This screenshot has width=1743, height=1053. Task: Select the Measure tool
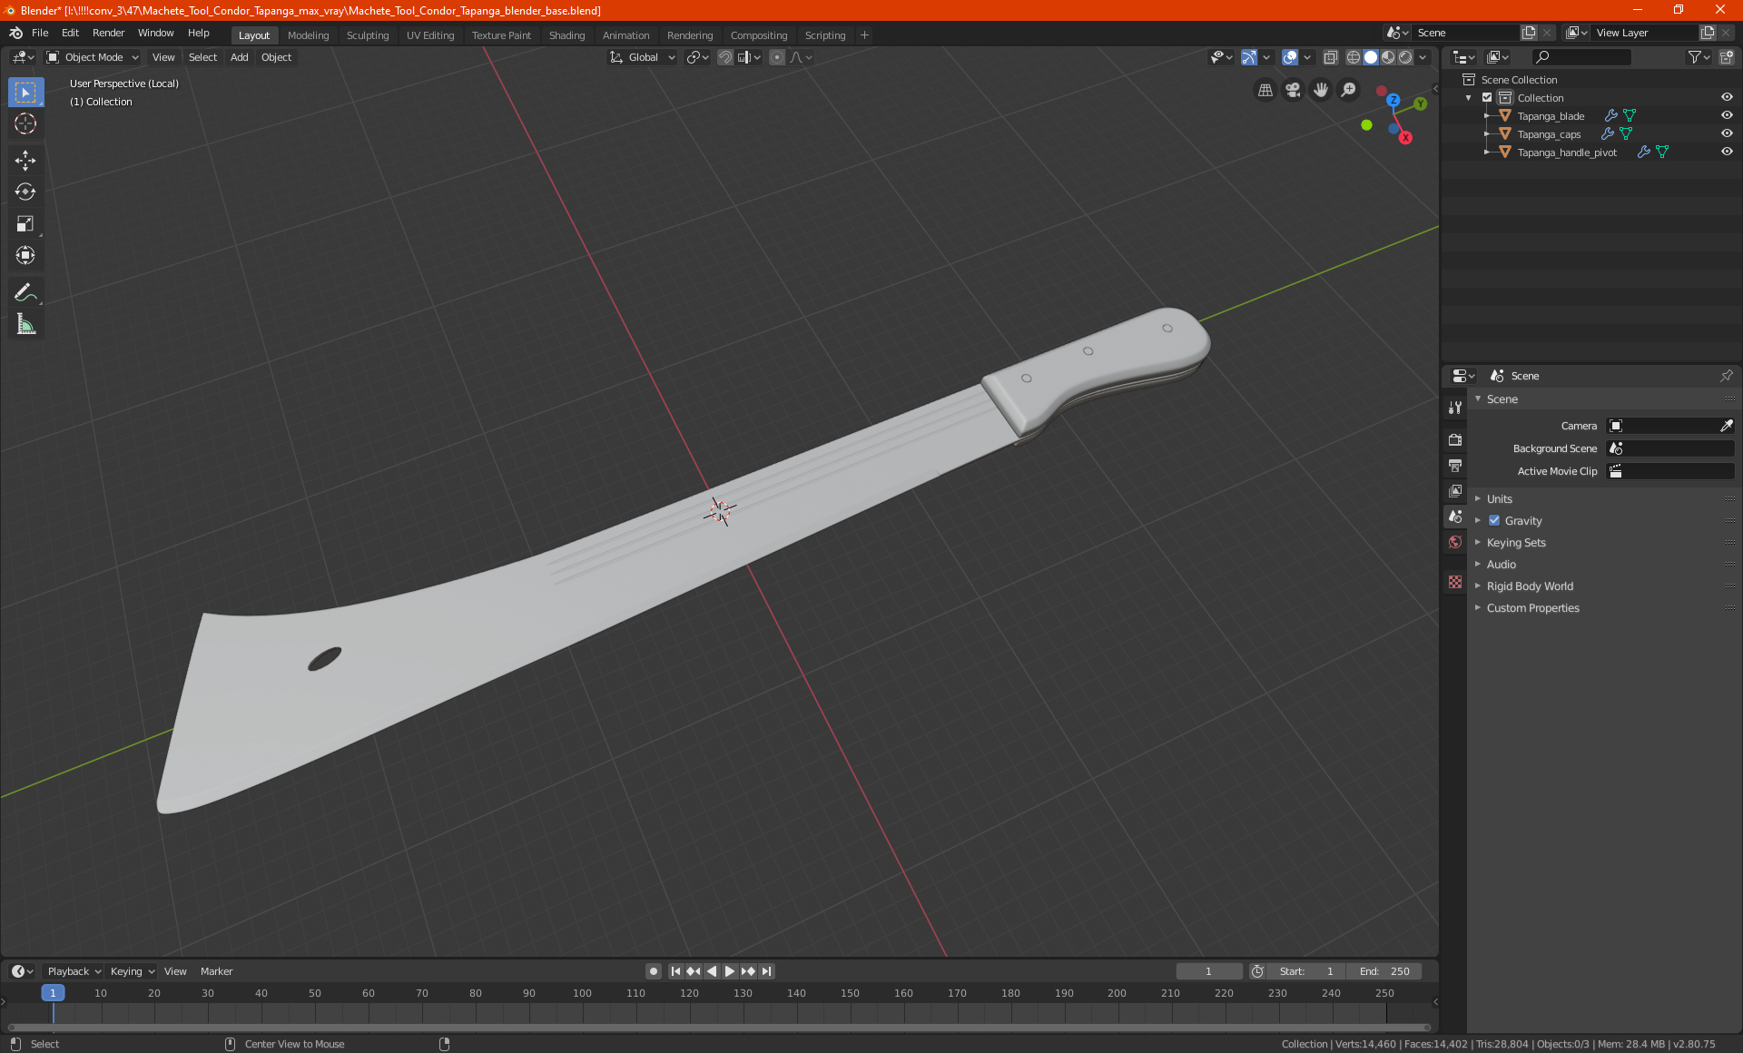click(x=25, y=324)
